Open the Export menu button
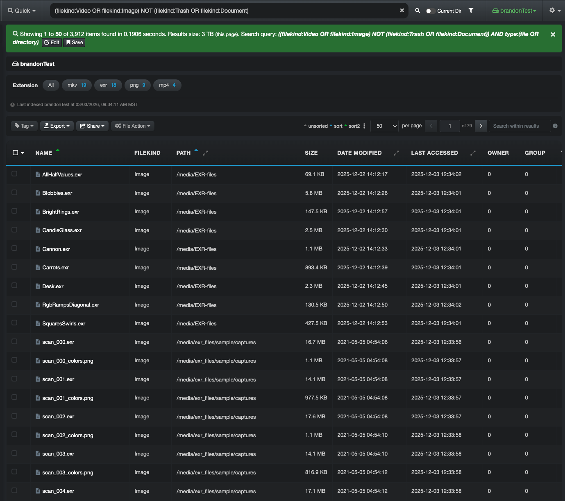The height and width of the screenshot is (501, 565). click(57, 126)
